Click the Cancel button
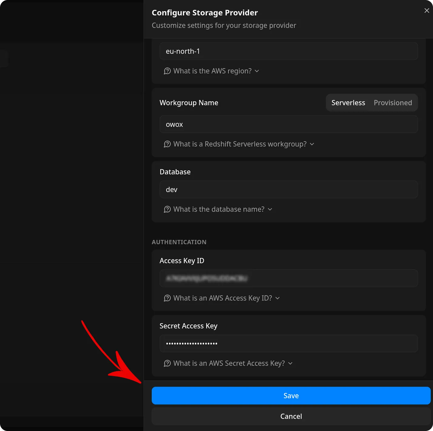The height and width of the screenshot is (431, 433). (291, 416)
